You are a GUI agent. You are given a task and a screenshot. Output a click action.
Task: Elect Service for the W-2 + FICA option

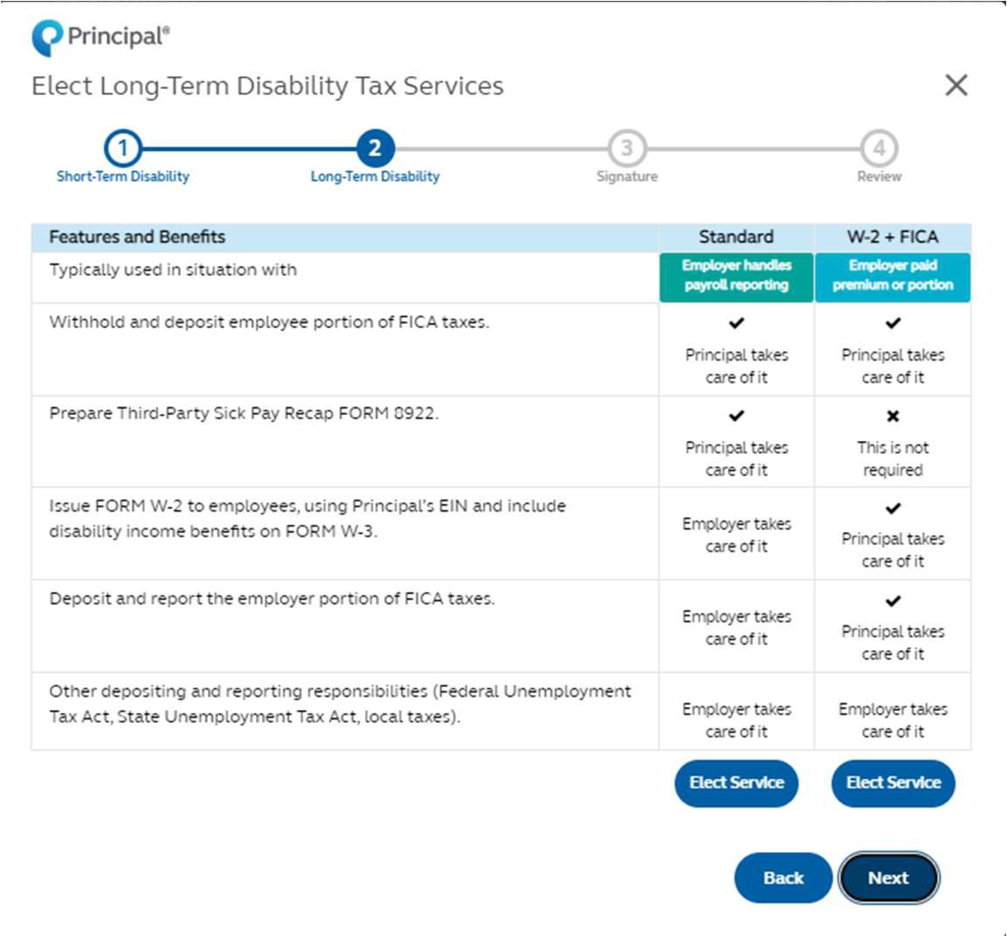(893, 782)
